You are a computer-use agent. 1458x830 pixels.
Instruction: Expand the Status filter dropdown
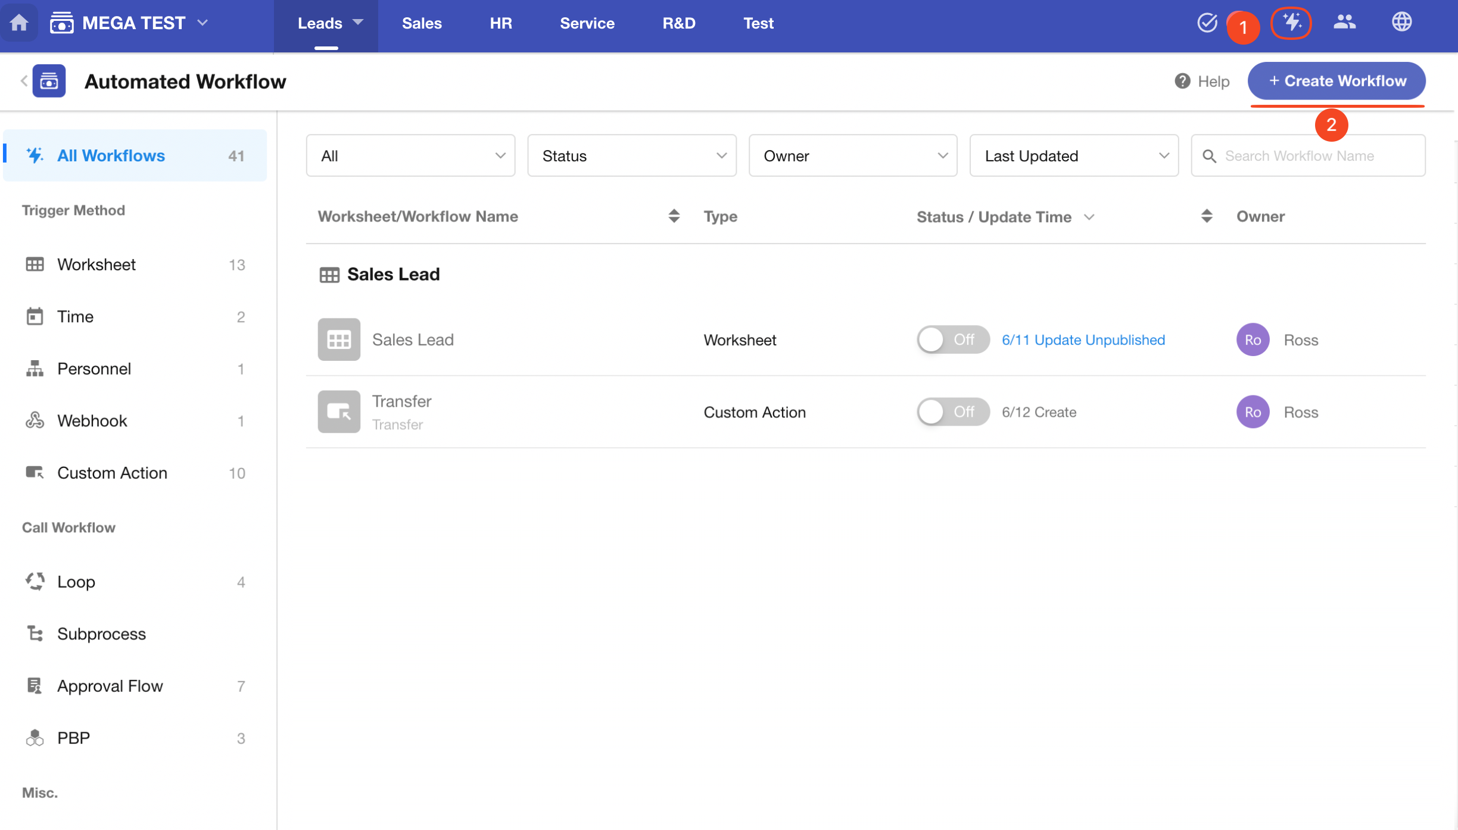631,155
